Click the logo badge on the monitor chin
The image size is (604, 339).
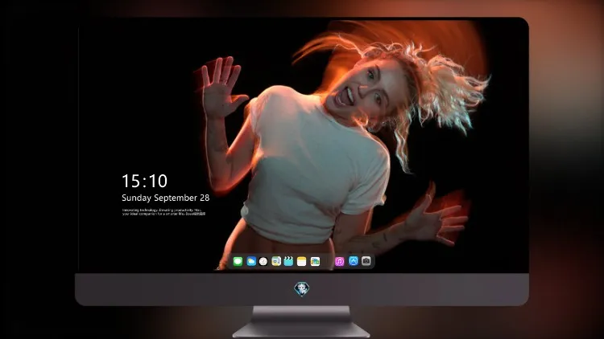[302, 289]
